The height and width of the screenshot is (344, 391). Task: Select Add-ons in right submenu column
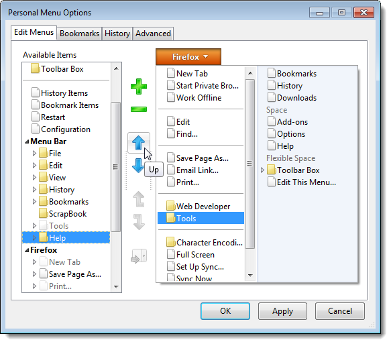(x=288, y=121)
